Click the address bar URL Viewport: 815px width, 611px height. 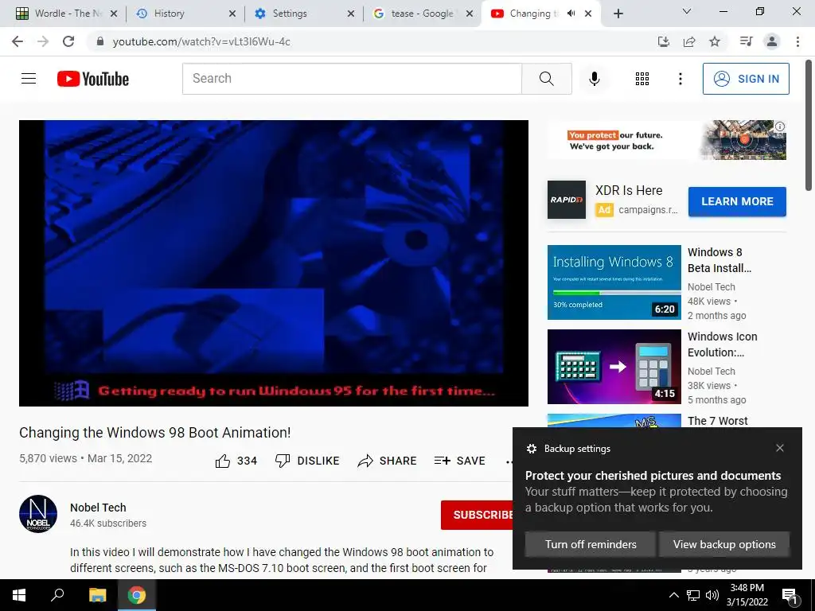pyautogui.click(x=201, y=41)
